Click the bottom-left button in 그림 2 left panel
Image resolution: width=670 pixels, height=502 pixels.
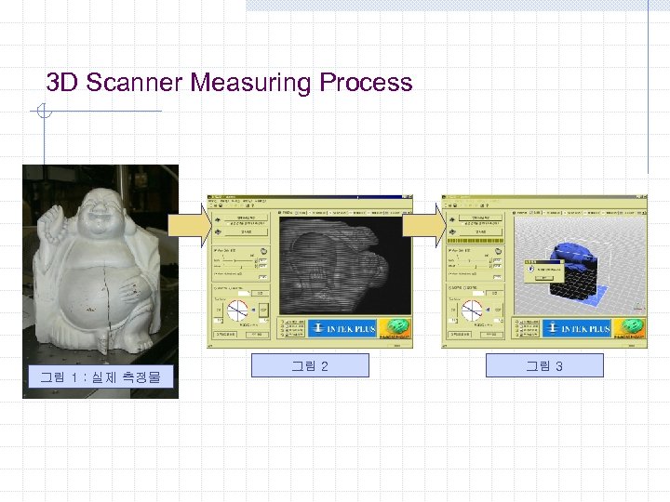225,335
